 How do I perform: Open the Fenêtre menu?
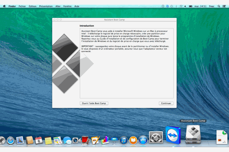[67, 6]
